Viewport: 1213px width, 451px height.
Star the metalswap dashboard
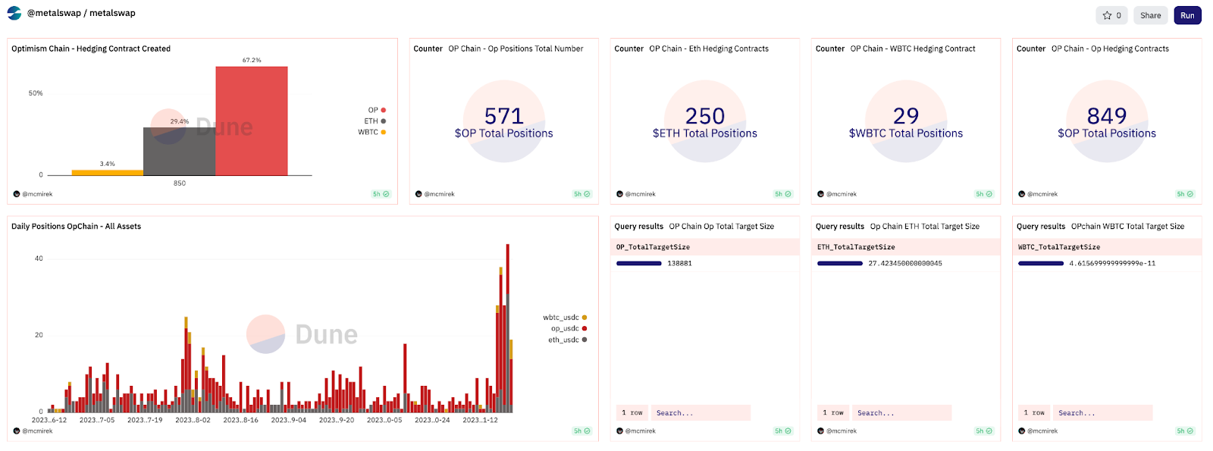(1112, 15)
